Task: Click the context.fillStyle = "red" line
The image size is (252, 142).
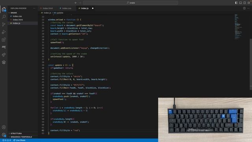Action: click(65, 131)
